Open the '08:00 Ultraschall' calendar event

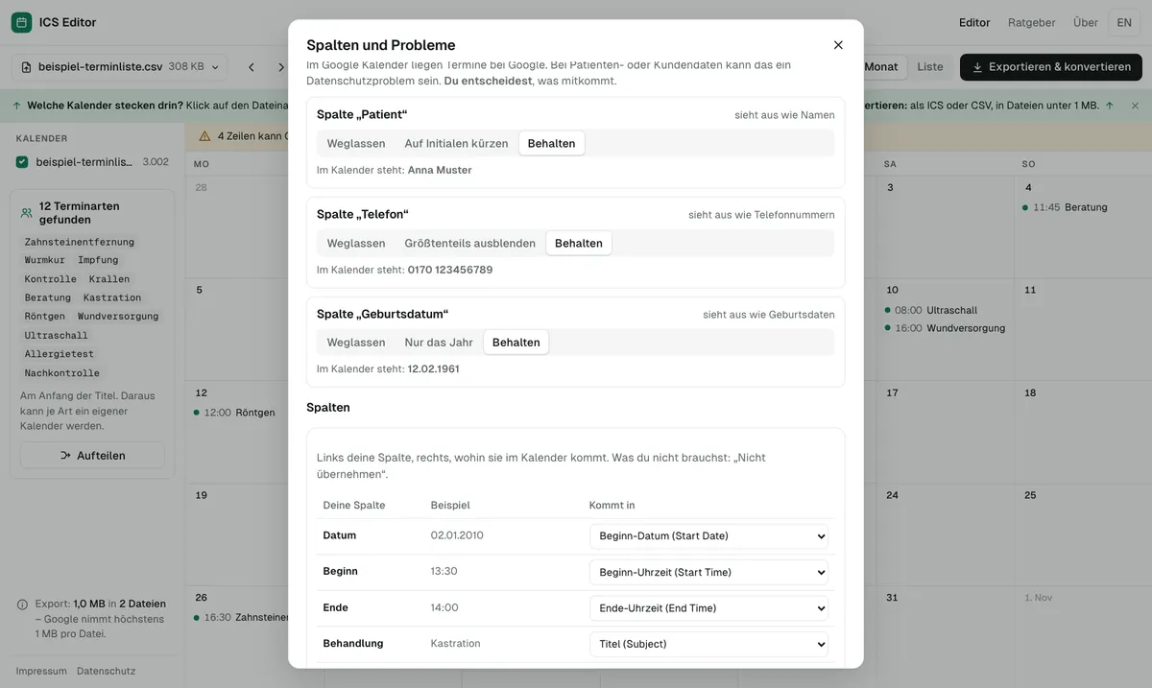[929, 310]
